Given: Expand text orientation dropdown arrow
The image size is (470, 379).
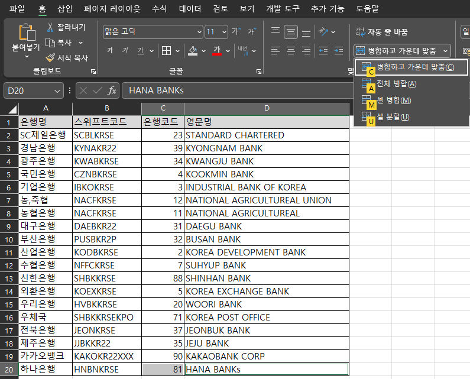Looking at the screenshot, I should 333,32.
